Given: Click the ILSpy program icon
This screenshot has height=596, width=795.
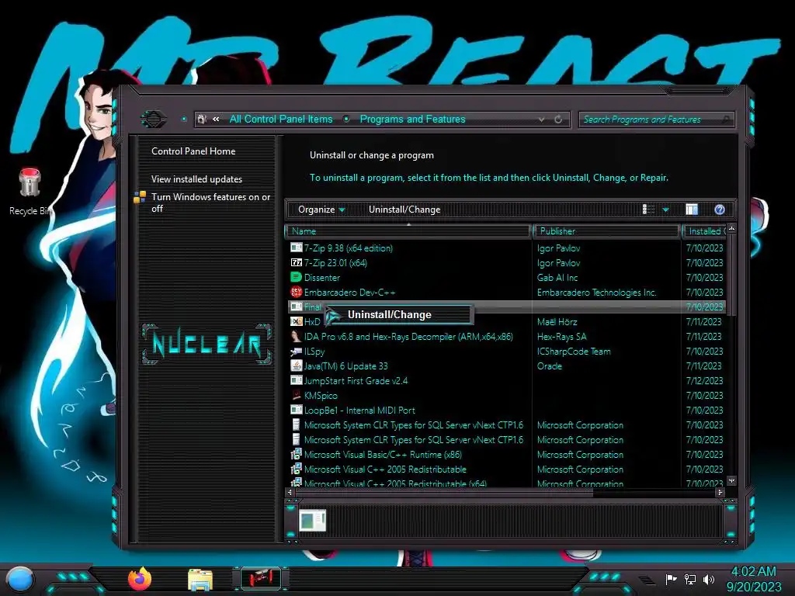Looking at the screenshot, I should [x=296, y=352].
